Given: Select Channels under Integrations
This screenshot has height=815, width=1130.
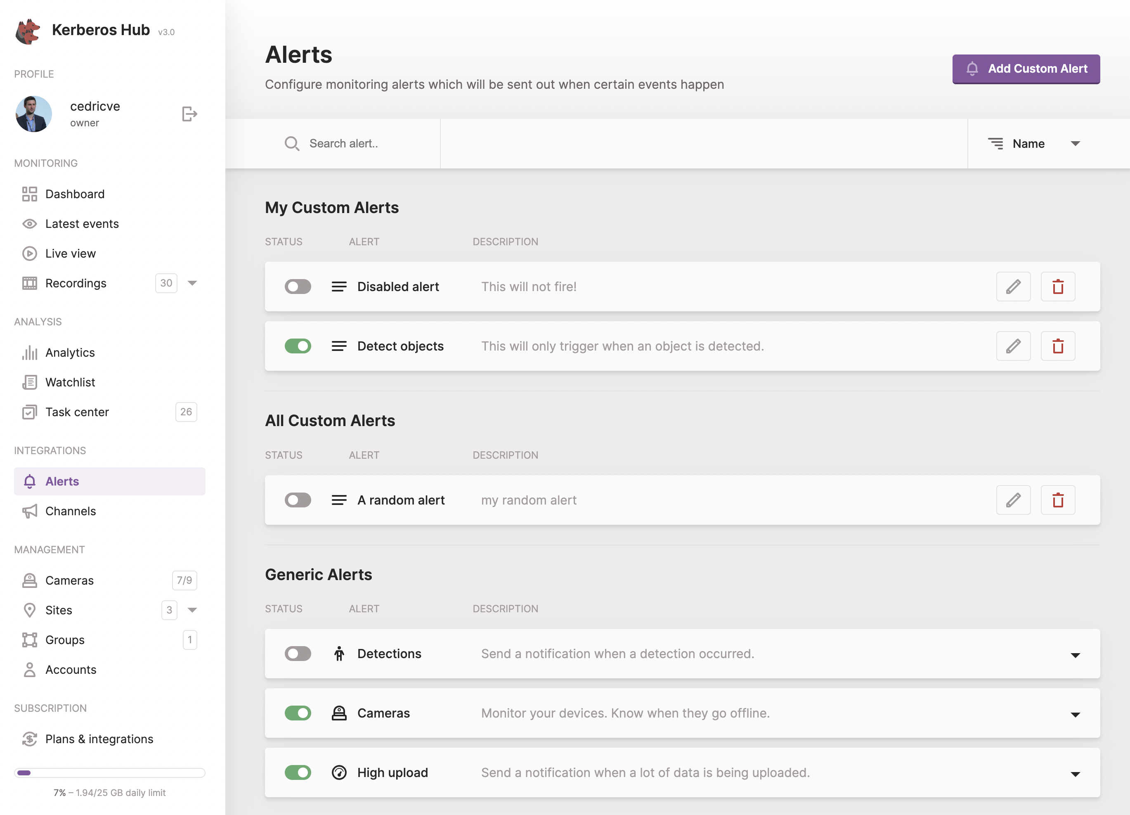Looking at the screenshot, I should tap(70, 511).
